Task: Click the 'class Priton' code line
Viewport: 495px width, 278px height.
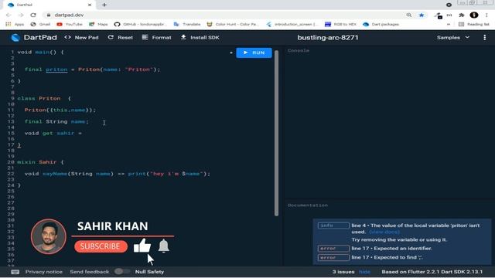Action: 44,98
